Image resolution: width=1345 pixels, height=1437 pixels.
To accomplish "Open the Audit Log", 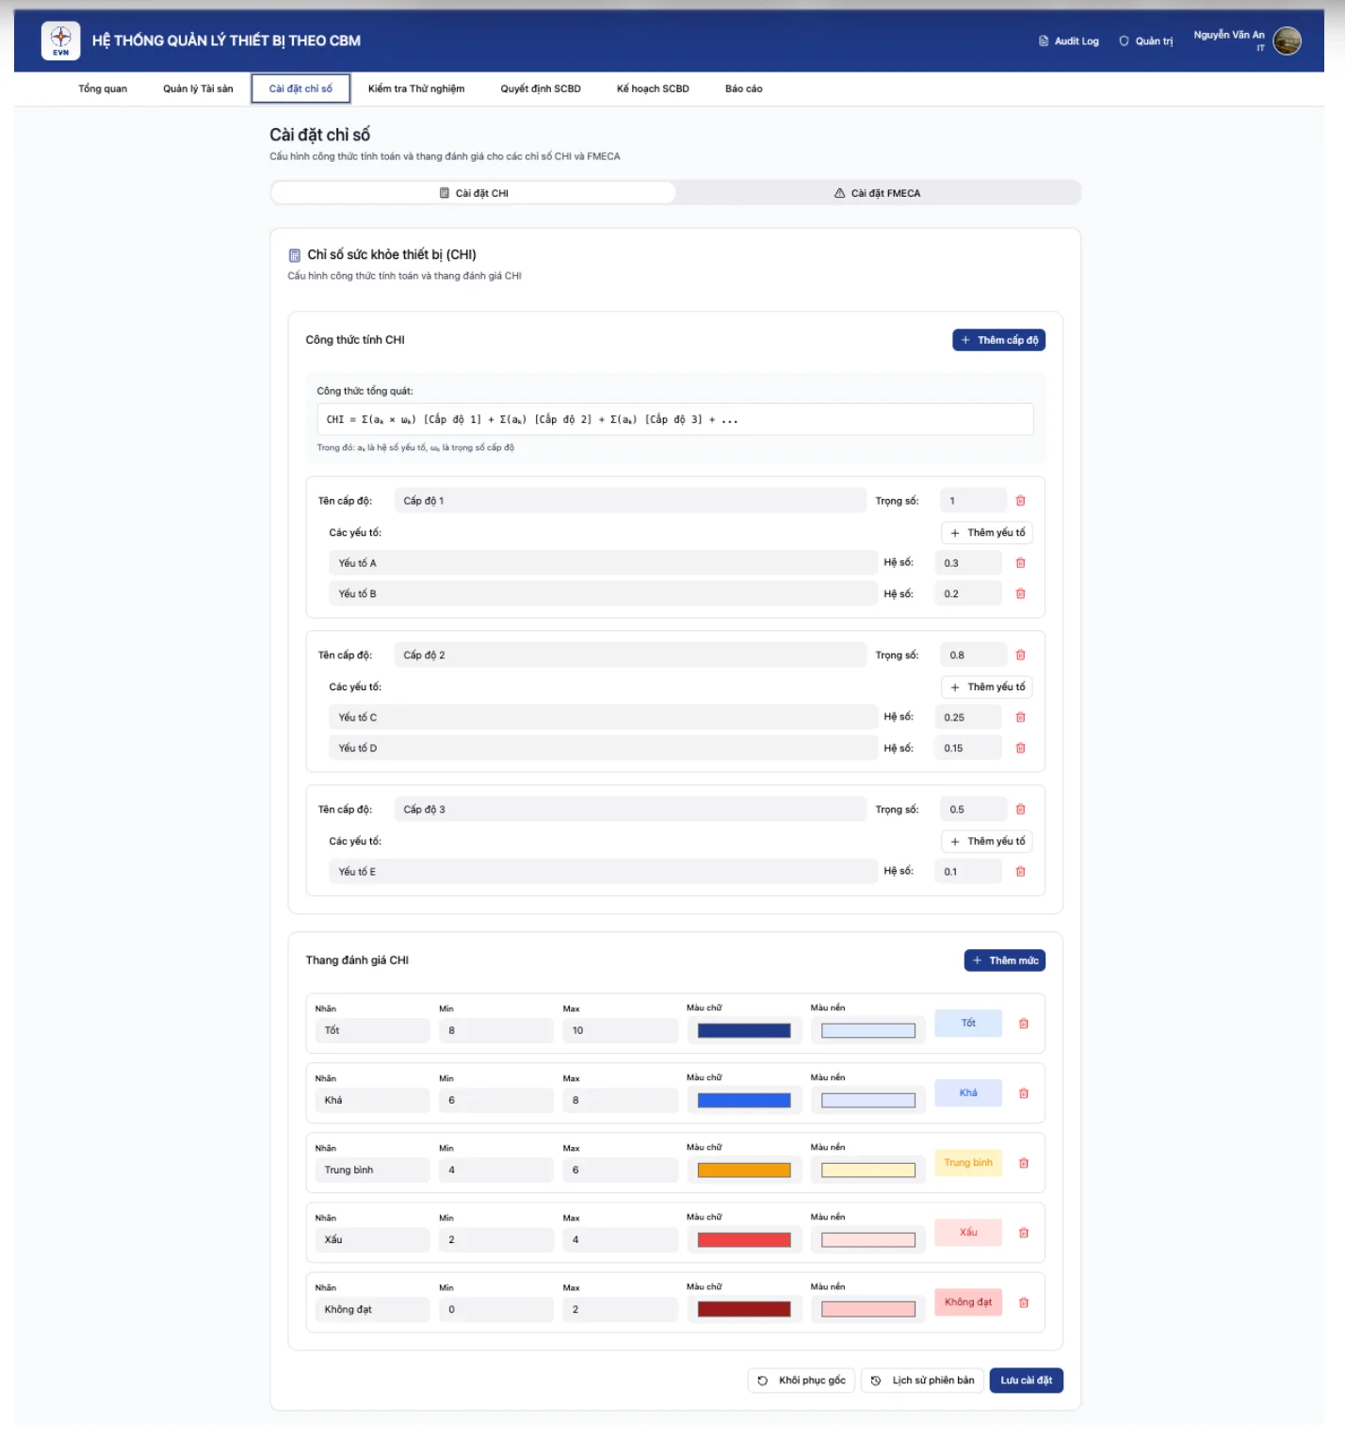I will pos(1068,41).
